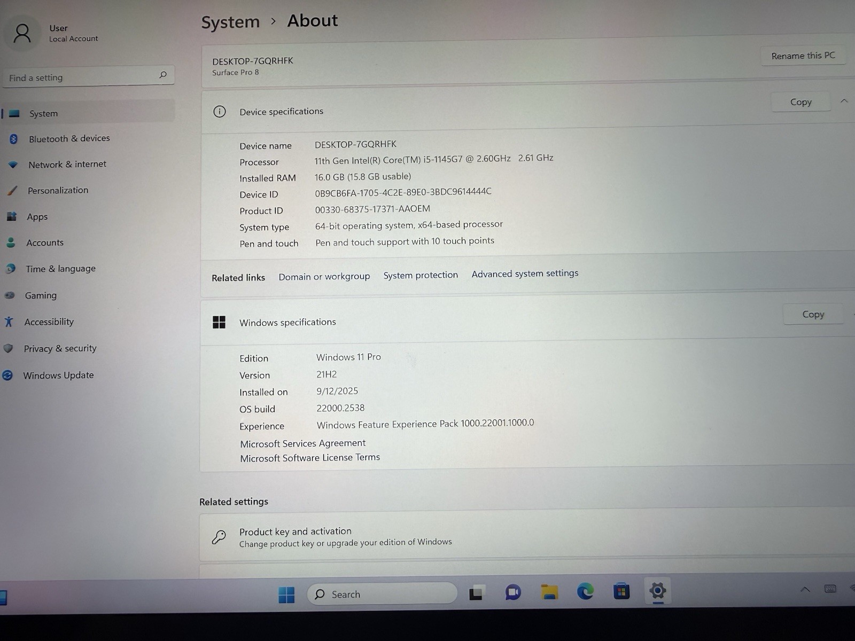Viewport: 855px width, 641px height.
Task: Launch Chat app from the taskbar
Action: coord(513,592)
